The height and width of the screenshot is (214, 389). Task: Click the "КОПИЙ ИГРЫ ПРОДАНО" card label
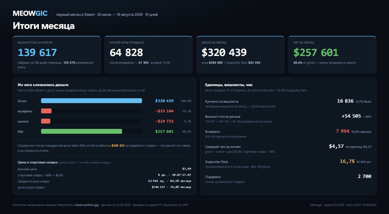click(x=127, y=43)
